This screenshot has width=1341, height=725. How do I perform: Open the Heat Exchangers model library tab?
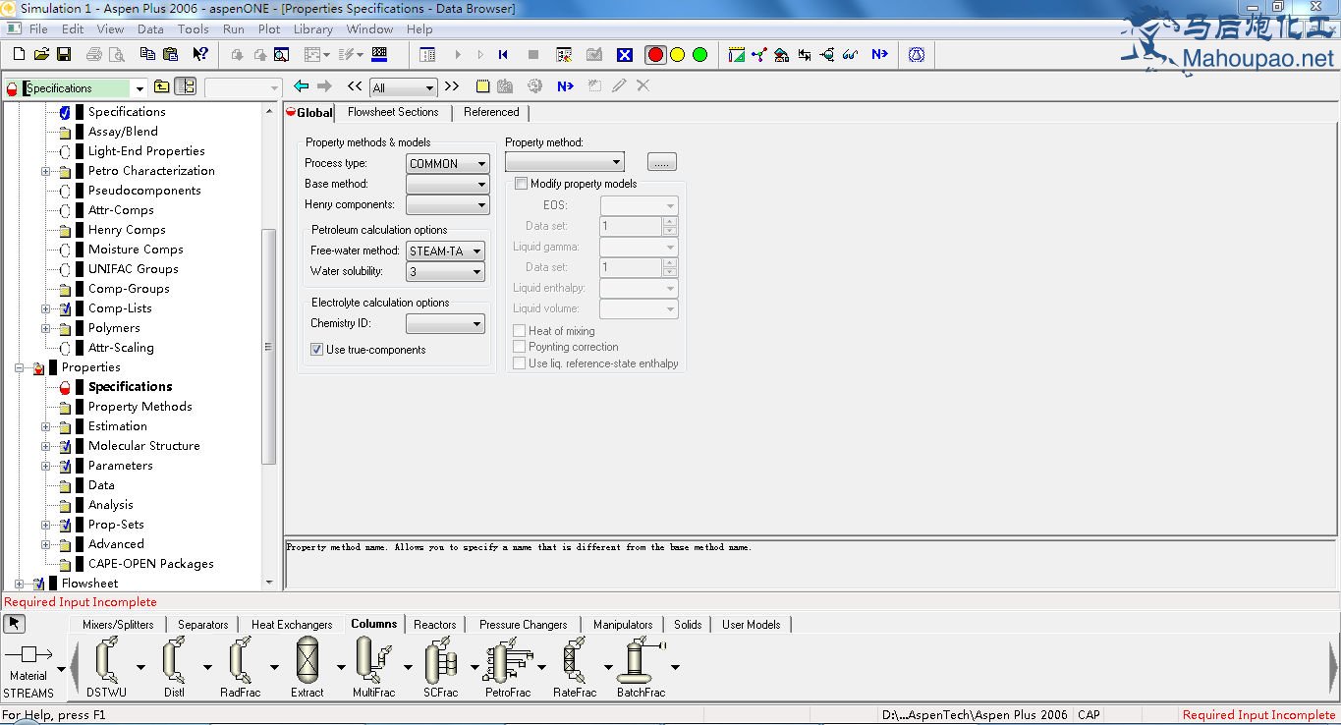[292, 624]
